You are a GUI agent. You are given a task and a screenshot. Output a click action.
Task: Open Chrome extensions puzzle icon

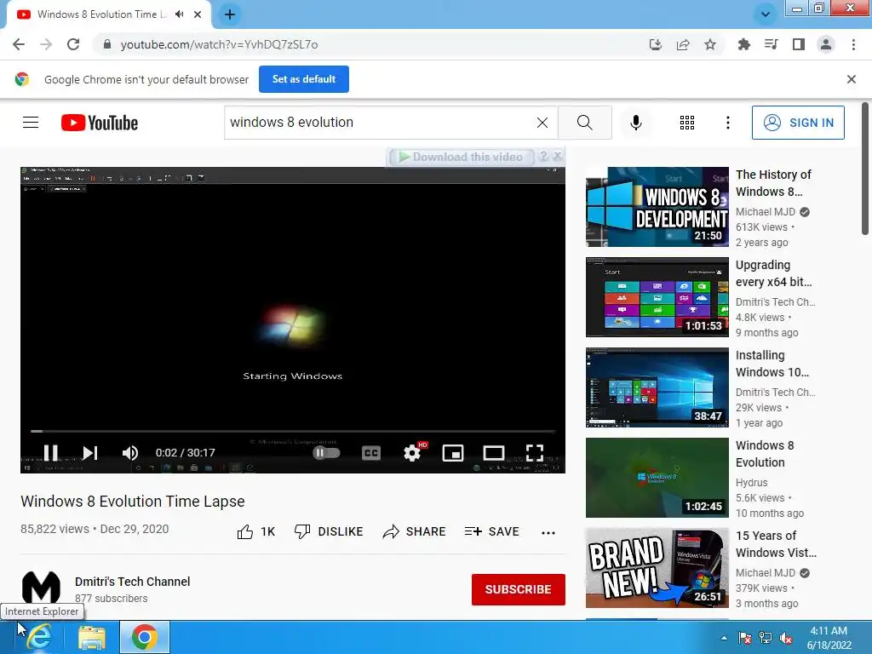coord(743,44)
